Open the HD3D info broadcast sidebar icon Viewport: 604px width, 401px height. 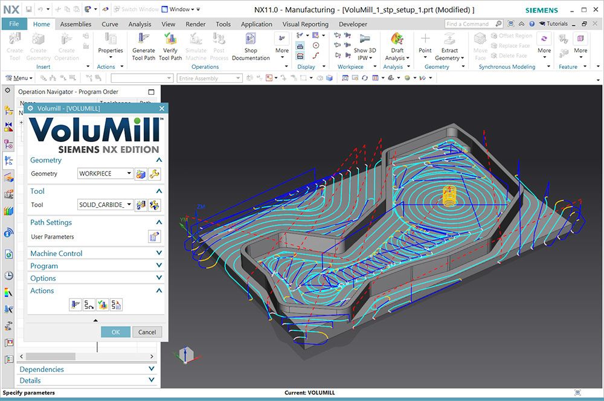click(8, 233)
